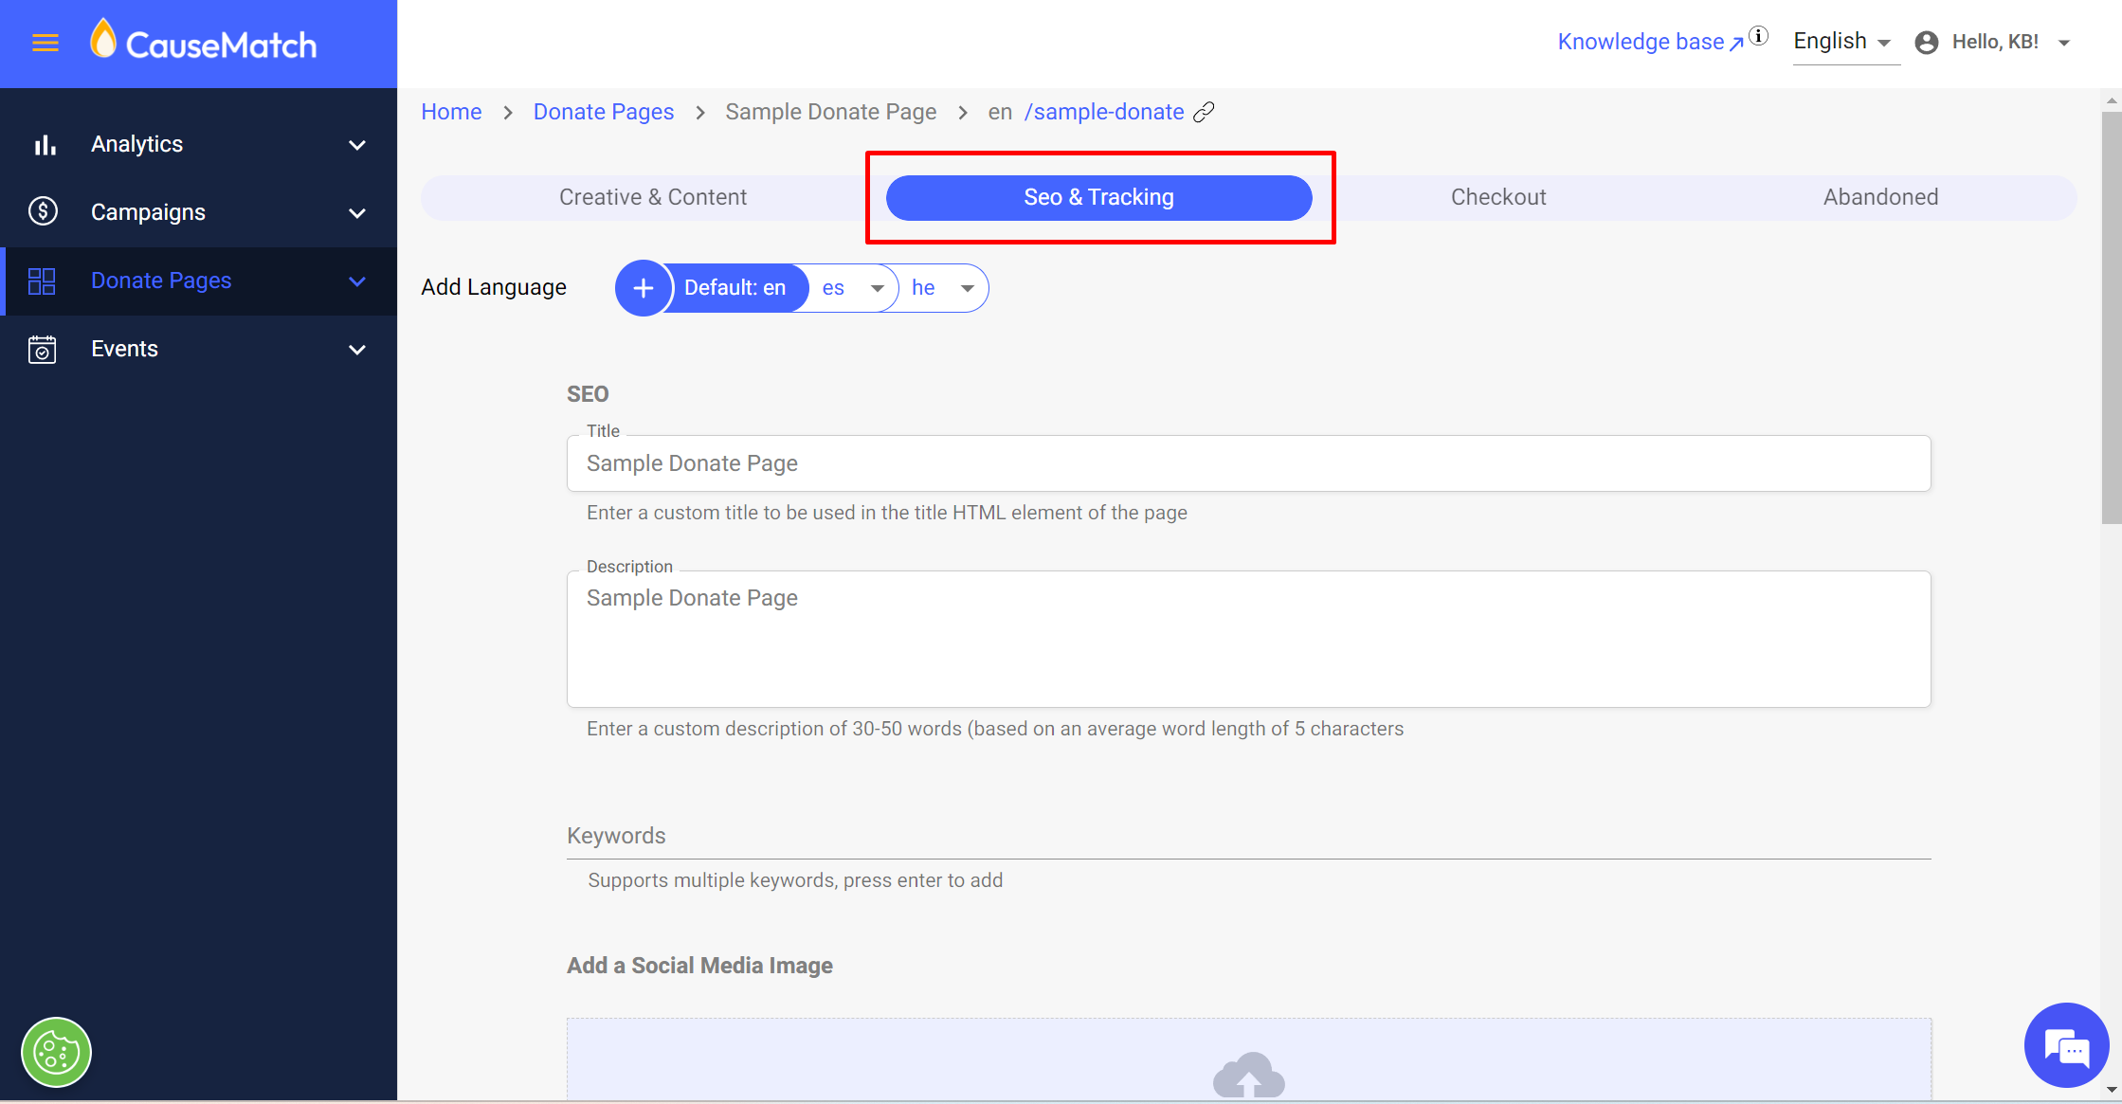The image size is (2122, 1104).
Task: Open the live chat bubble
Action: coord(2065,1045)
